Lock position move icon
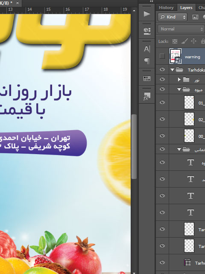205x274 pixels. pyautogui.click(x=193, y=41)
